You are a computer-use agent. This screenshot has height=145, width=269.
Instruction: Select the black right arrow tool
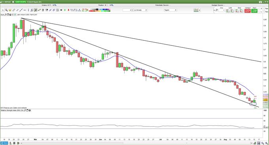tap(61, 10)
